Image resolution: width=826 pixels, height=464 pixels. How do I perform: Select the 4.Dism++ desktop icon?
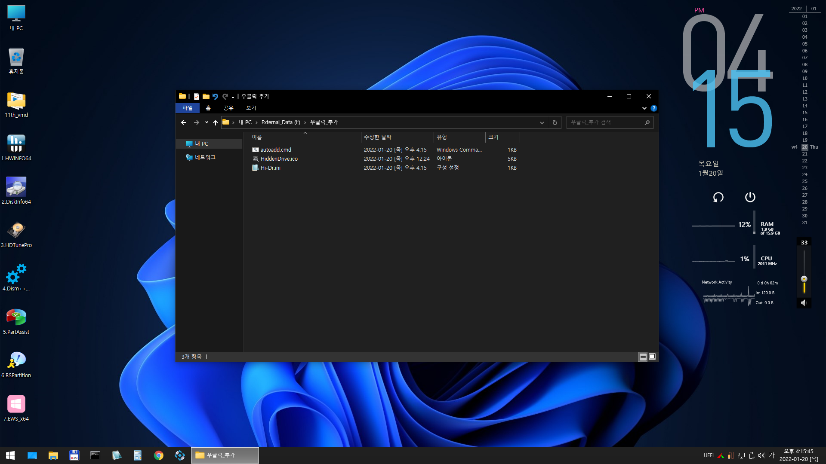coord(16,278)
